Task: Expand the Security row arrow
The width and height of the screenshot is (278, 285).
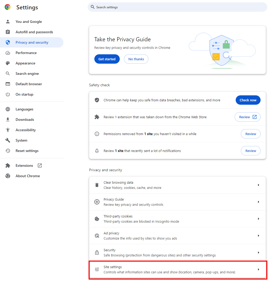Action: coord(258,253)
